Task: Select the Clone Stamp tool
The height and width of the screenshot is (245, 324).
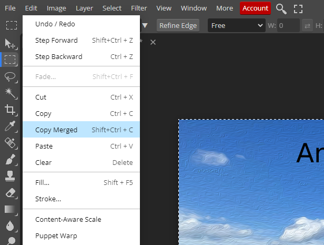Action: click(x=10, y=176)
